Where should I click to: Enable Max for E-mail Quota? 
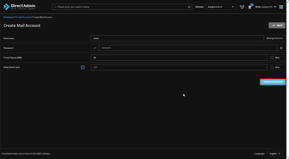272,58
